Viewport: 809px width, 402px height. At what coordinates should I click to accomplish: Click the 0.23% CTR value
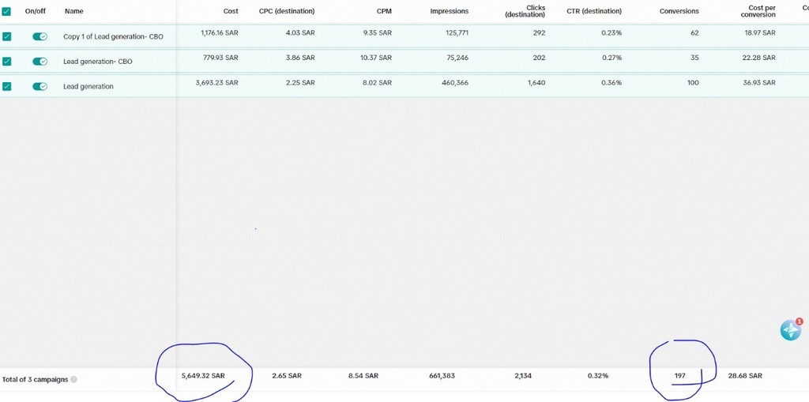611,33
